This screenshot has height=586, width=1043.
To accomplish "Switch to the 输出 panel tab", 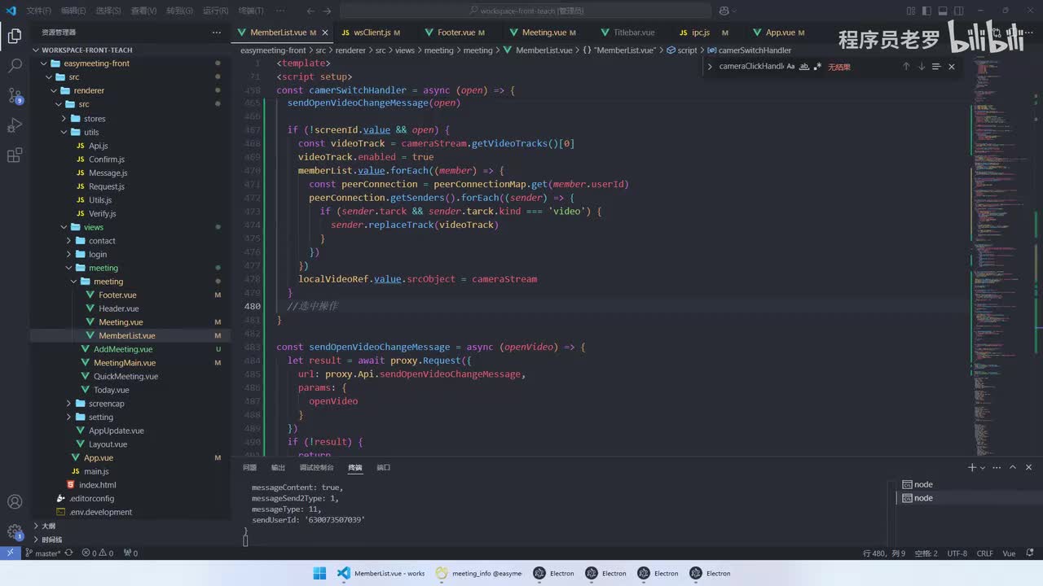I will coord(278,467).
